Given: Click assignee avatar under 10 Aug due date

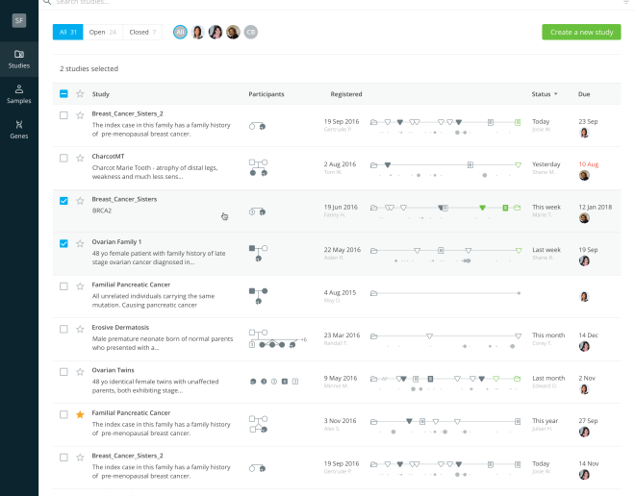Looking at the screenshot, I should click(584, 176).
